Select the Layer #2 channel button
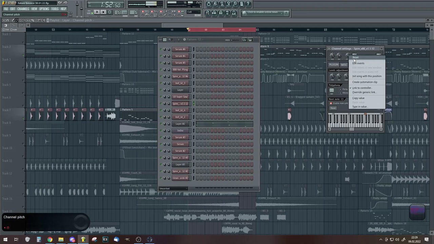Viewport: 434px width, 244px height. coord(180,124)
